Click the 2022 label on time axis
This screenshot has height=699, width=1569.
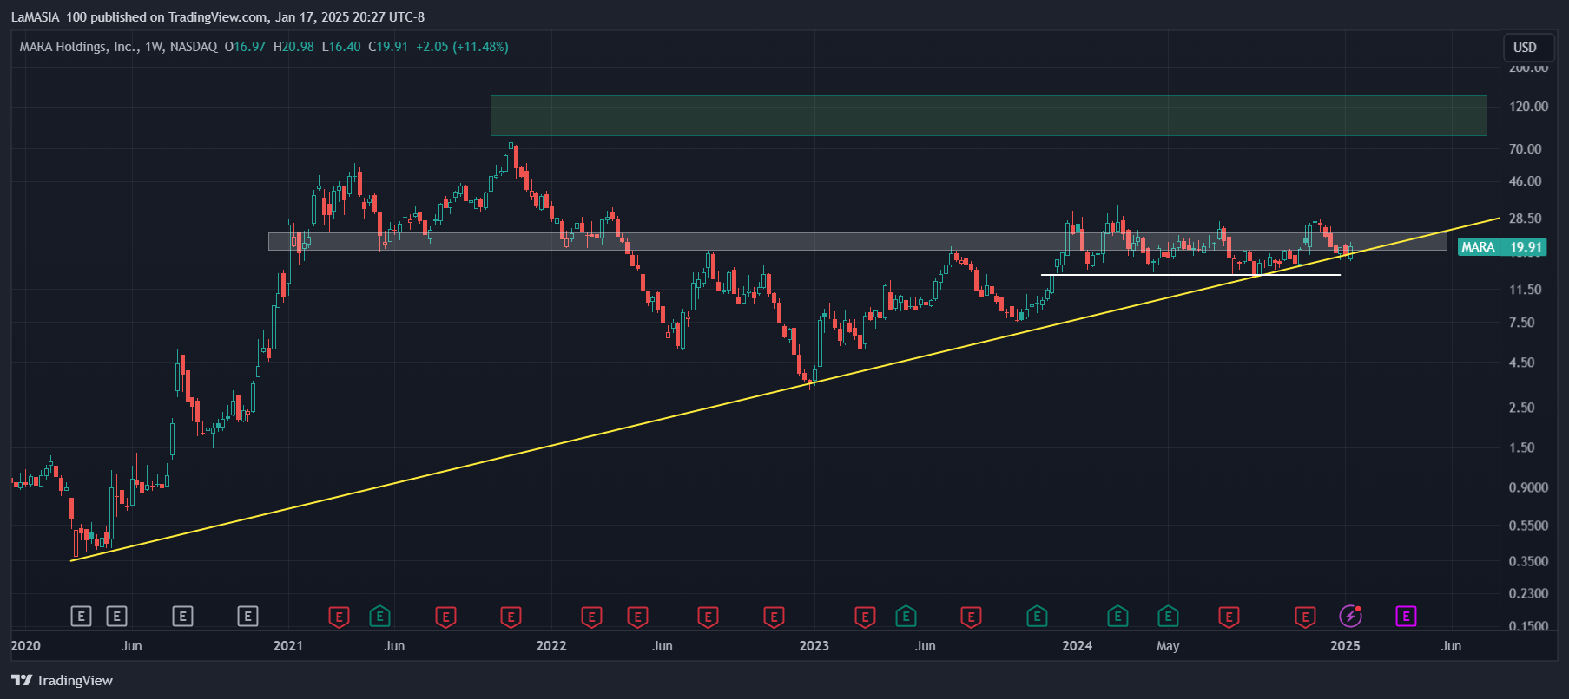coord(550,645)
